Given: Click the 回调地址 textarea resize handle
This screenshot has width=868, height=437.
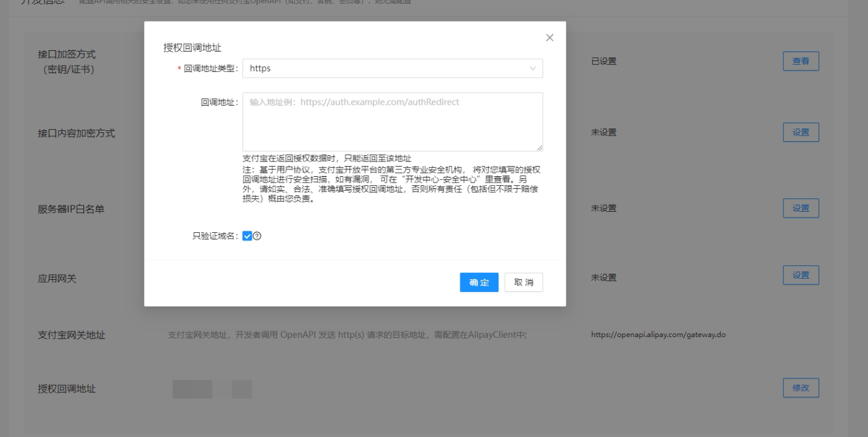Looking at the screenshot, I should 539,148.
